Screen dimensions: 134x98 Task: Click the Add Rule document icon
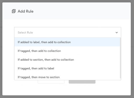pos(14,11)
